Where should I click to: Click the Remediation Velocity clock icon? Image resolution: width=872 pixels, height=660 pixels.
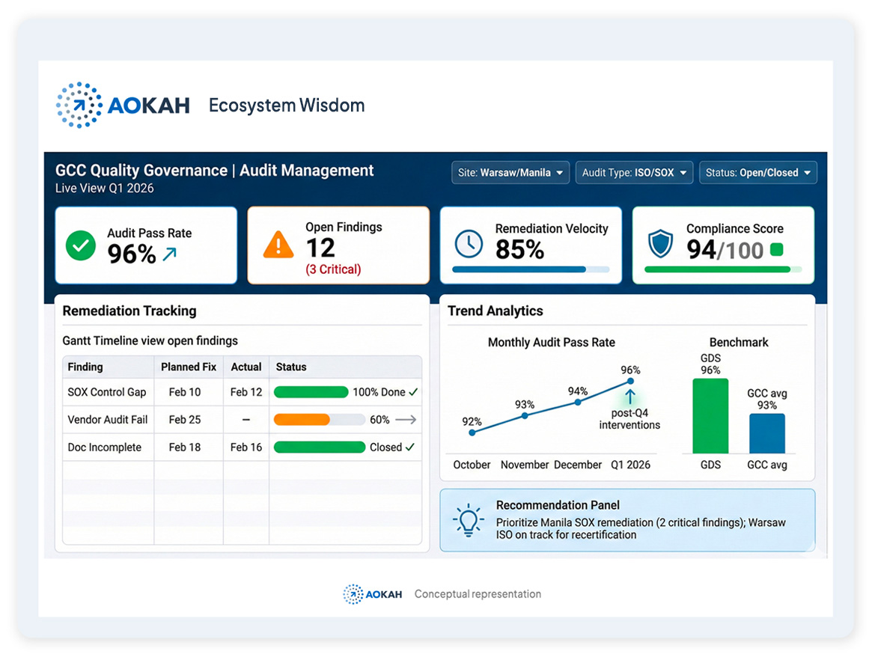469,243
